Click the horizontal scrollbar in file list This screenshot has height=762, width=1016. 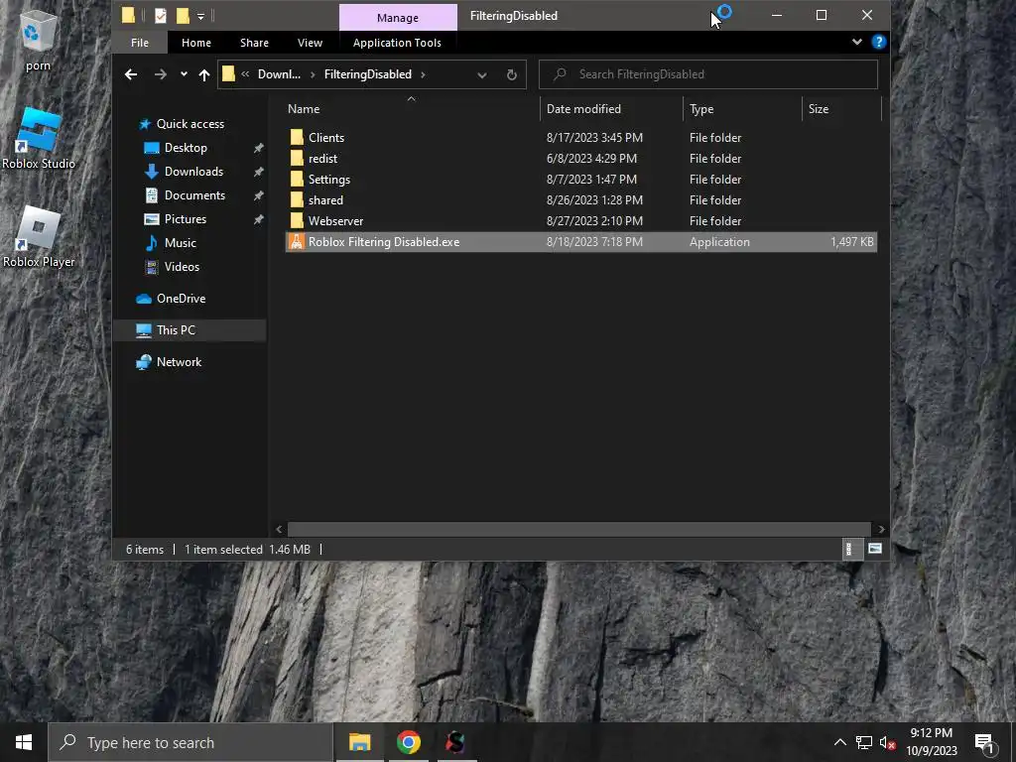(578, 529)
